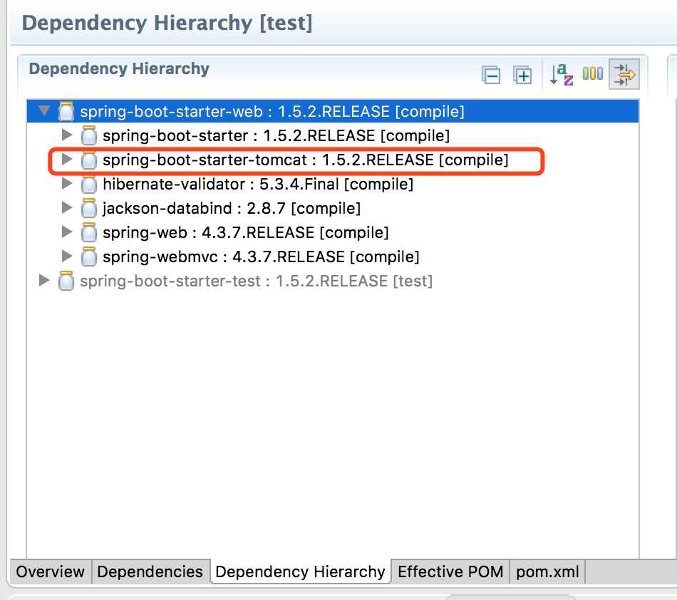Viewport: 677px width, 600px height.
Task: Expand all dependency tree nodes
Action: [x=522, y=75]
